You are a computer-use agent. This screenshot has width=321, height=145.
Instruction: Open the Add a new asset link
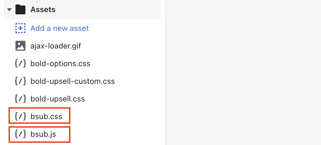60,28
